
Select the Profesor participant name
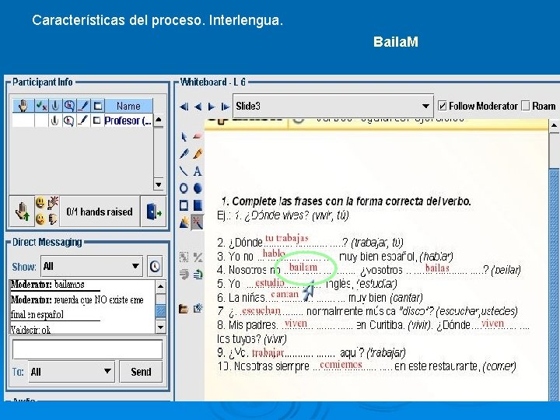point(128,121)
